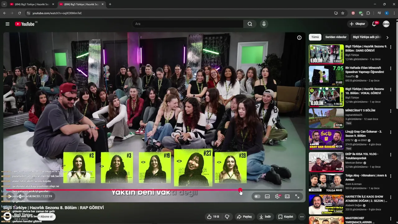The height and width of the screenshot is (224, 398).
Task: Click the search magnifier button
Action: pyautogui.click(x=250, y=24)
